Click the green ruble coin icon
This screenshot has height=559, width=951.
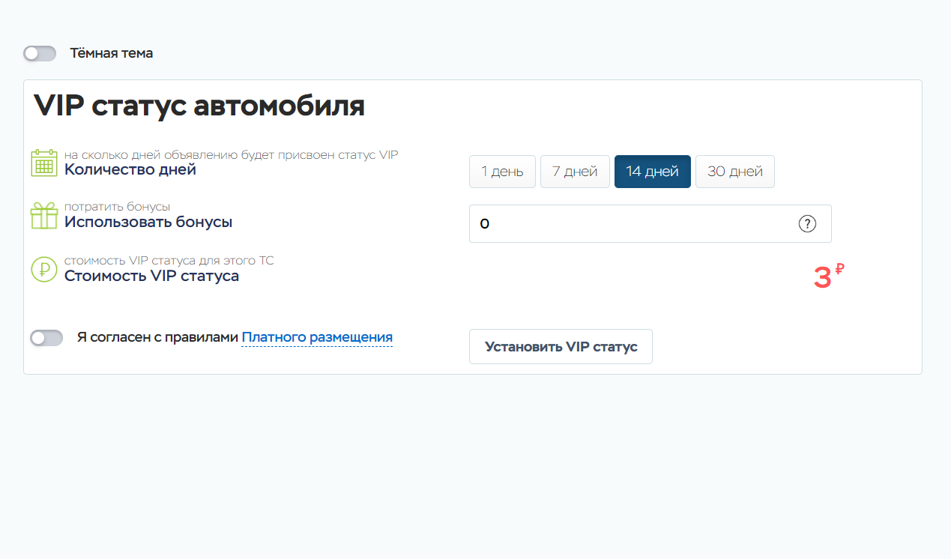pyautogui.click(x=44, y=269)
